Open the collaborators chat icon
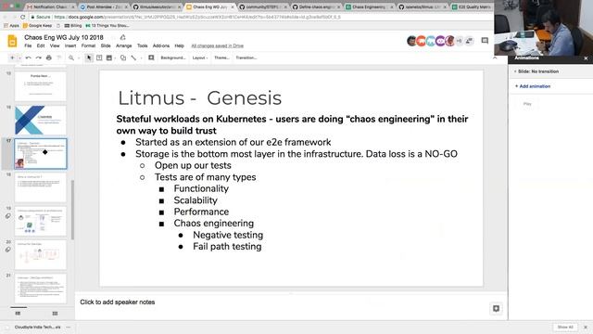Screen dimensions: 593x334 click(470, 41)
